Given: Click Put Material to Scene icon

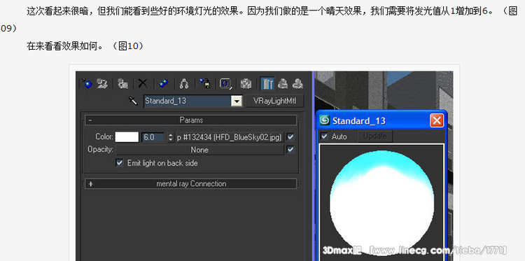Looking at the screenshot, I should [x=102, y=83].
